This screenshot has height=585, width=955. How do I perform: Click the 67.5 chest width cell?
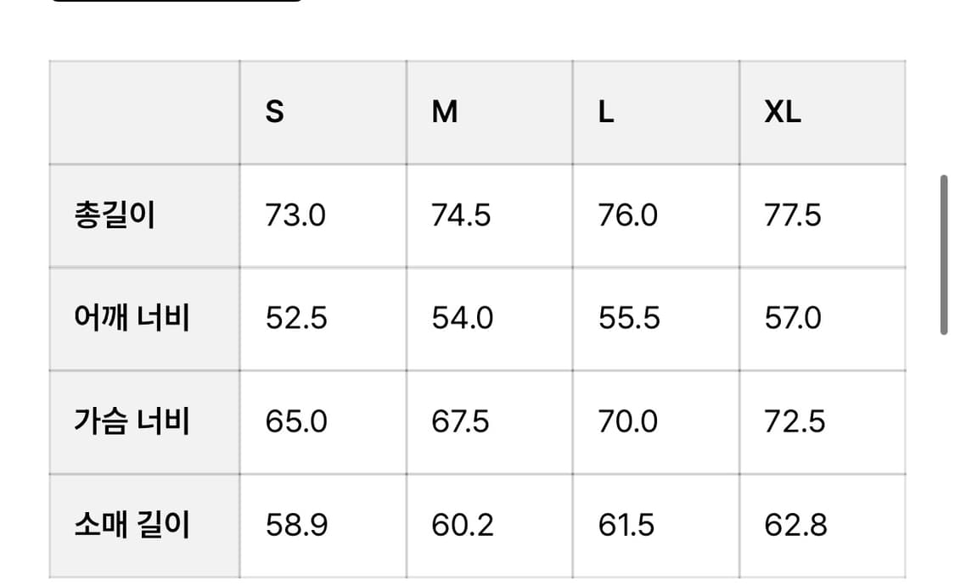click(x=461, y=421)
